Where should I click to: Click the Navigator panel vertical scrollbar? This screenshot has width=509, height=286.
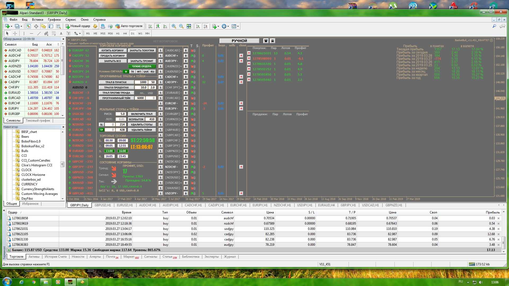[63, 164]
